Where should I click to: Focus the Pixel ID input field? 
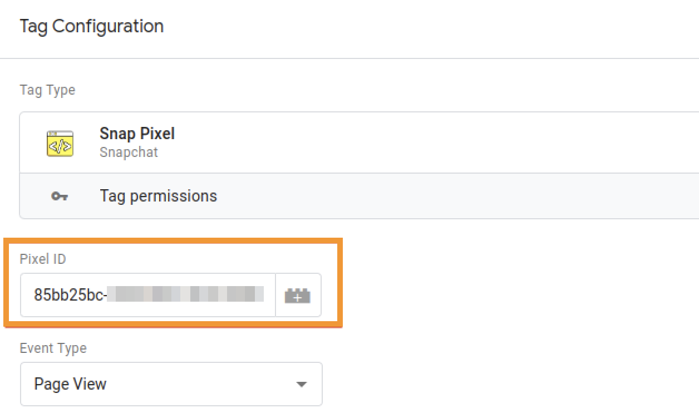coord(148,295)
